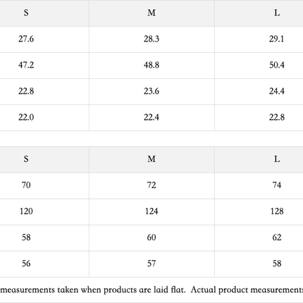Click the 29.1 measurement cell

(x=277, y=39)
